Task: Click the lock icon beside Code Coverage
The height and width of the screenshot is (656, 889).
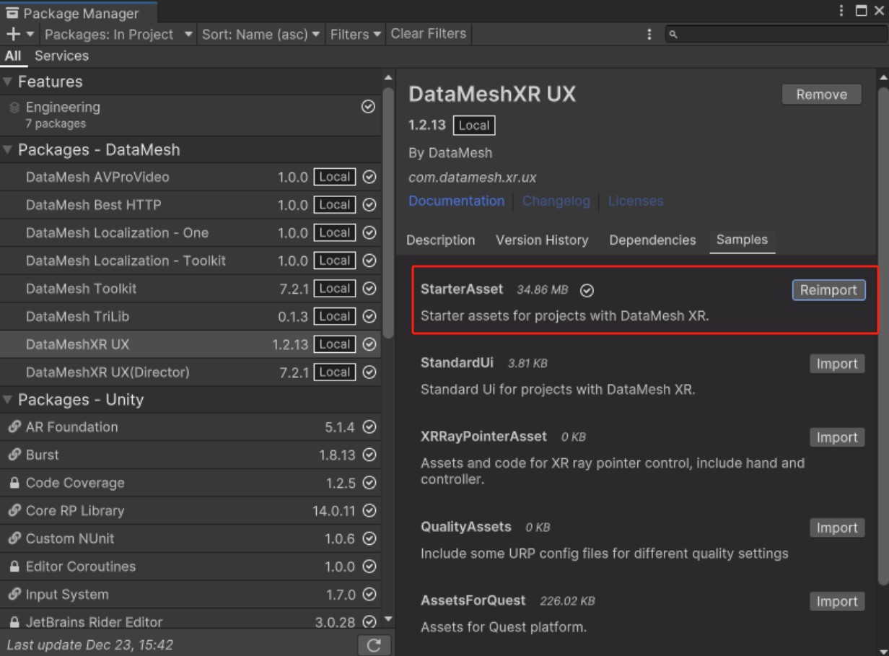Action: pyautogui.click(x=14, y=483)
